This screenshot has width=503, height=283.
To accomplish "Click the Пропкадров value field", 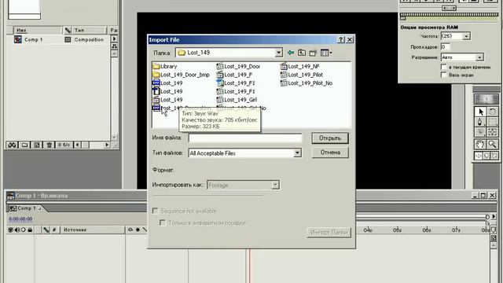I will click(x=446, y=47).
